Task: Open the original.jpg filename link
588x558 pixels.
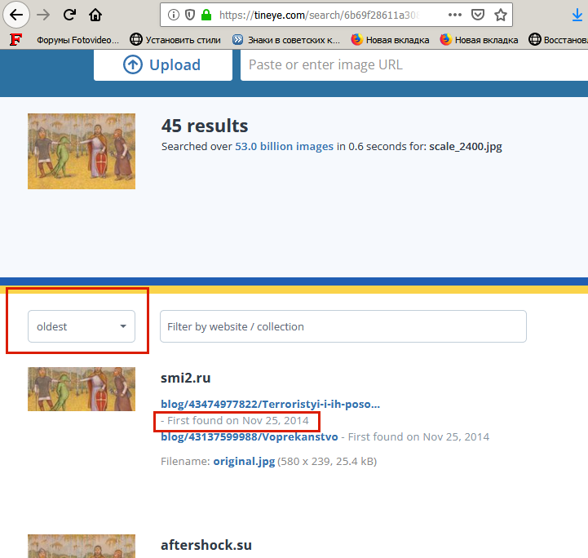Action: [244, 461]
